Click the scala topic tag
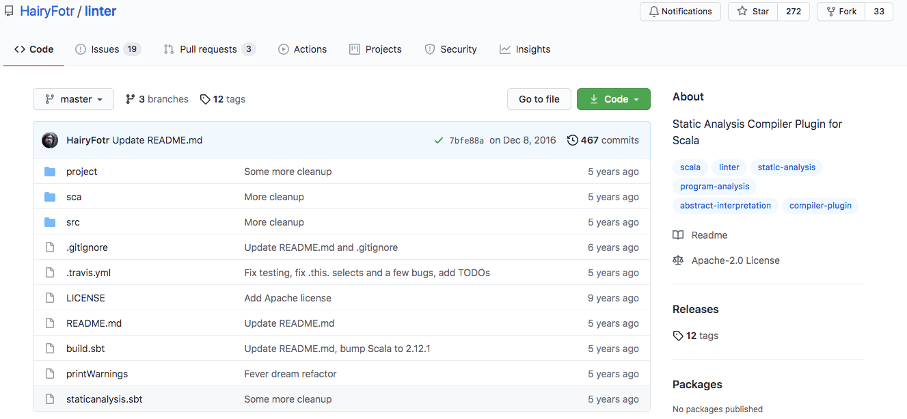This screenshot has height=419, width=907. tap(690, 167)
